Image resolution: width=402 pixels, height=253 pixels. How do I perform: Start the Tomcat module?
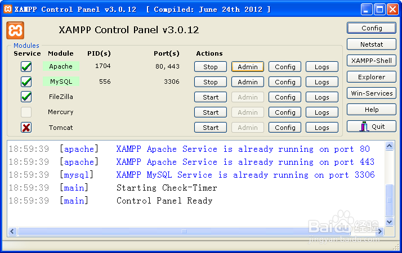click(211, 127)
